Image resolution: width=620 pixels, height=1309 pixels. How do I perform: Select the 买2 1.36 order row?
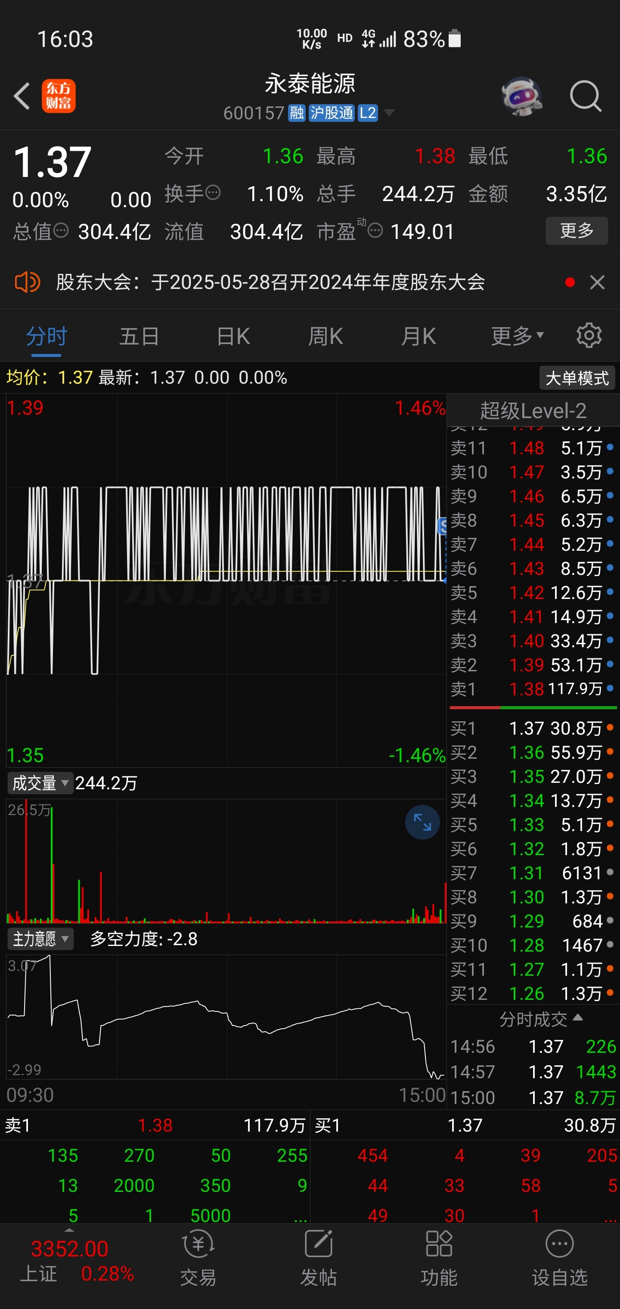533,752
